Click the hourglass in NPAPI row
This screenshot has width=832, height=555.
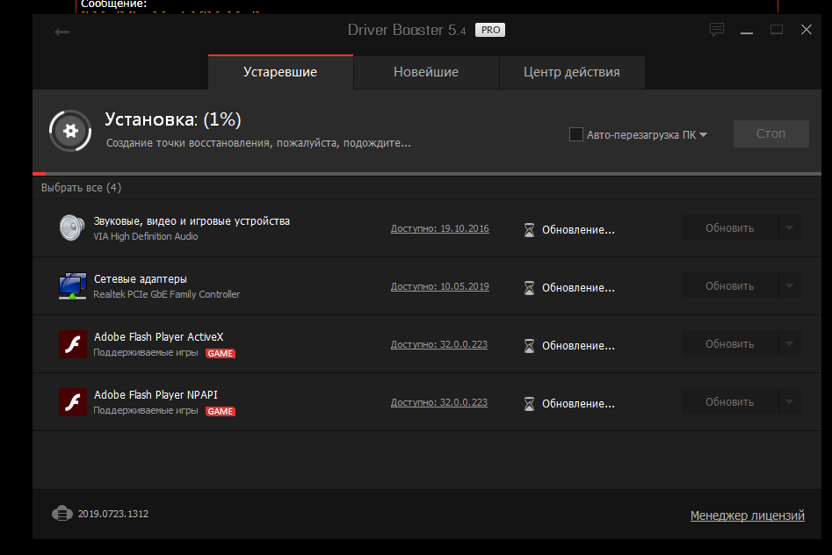click(529, 404)
